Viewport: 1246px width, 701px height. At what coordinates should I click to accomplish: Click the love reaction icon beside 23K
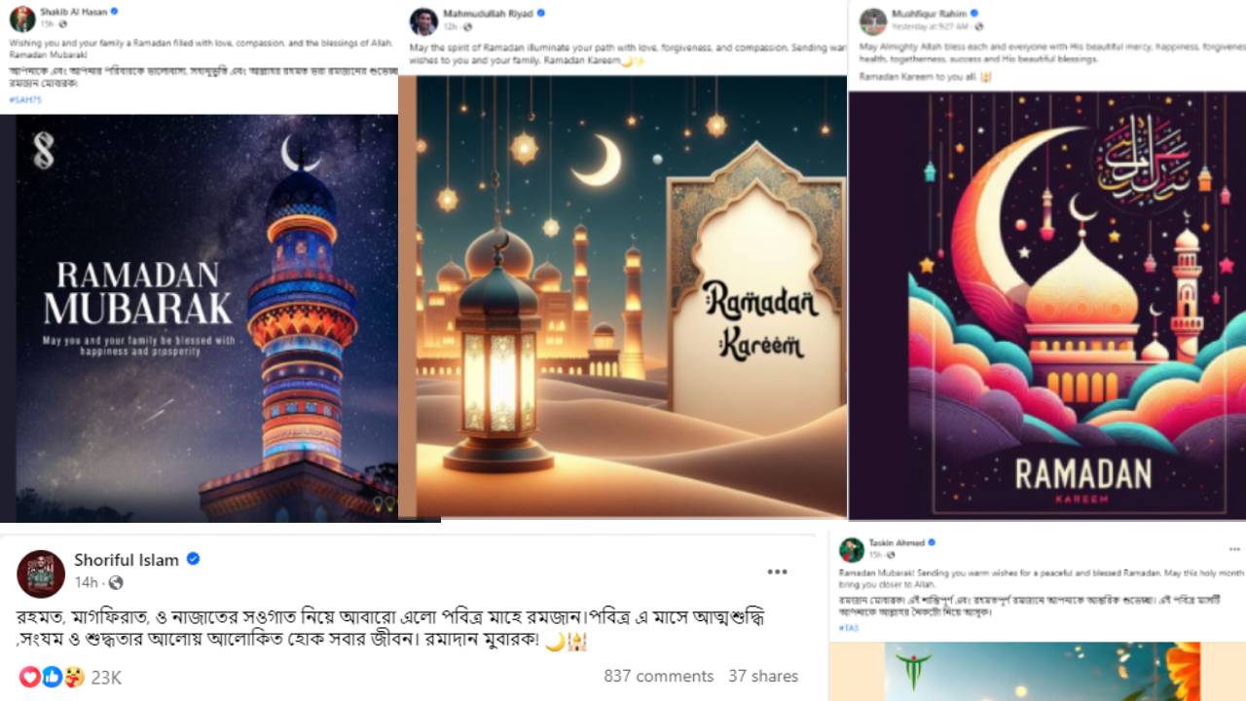(30, 676)
